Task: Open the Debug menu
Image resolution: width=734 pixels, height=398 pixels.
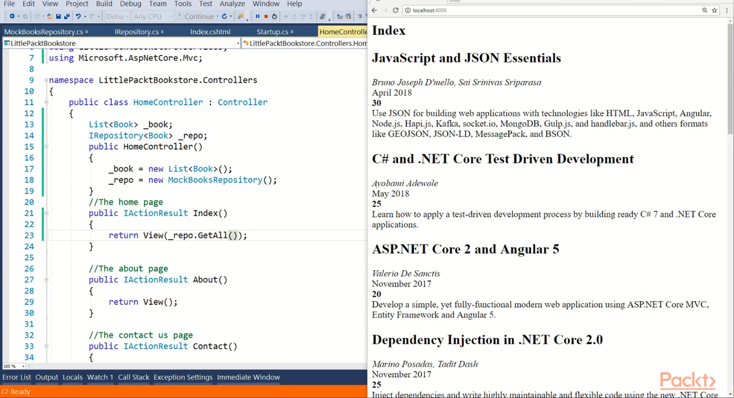Action: [x=130, y=4]
